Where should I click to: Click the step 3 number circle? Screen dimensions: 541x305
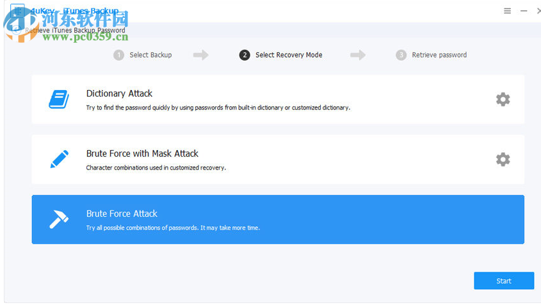tap(401, 55)
